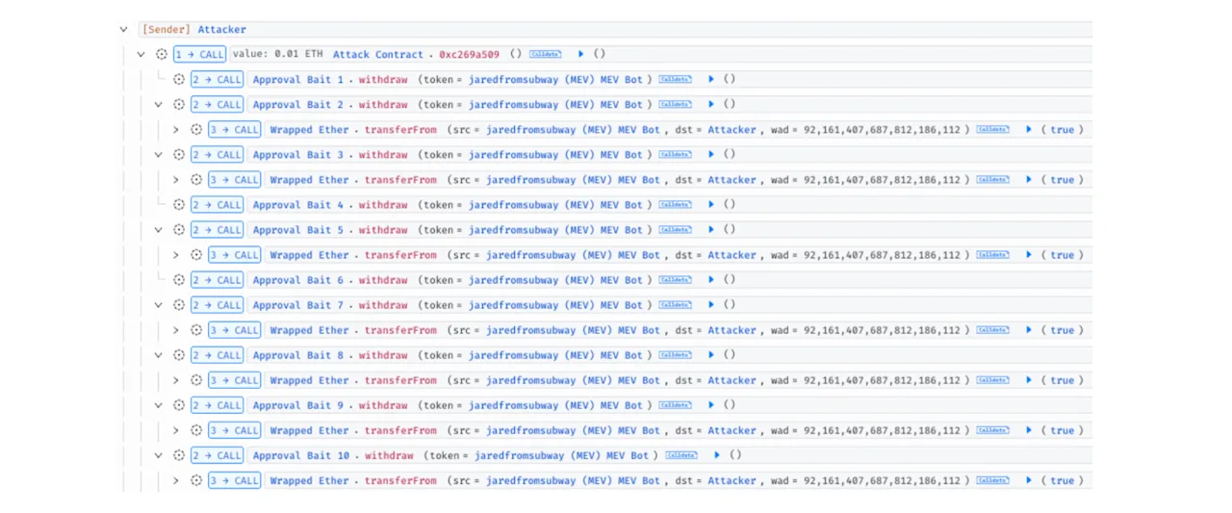Open the calldata badge on transferFrom under Approval Bait 9
Viewport: 1232px width, 513px height.
[992, 430]
